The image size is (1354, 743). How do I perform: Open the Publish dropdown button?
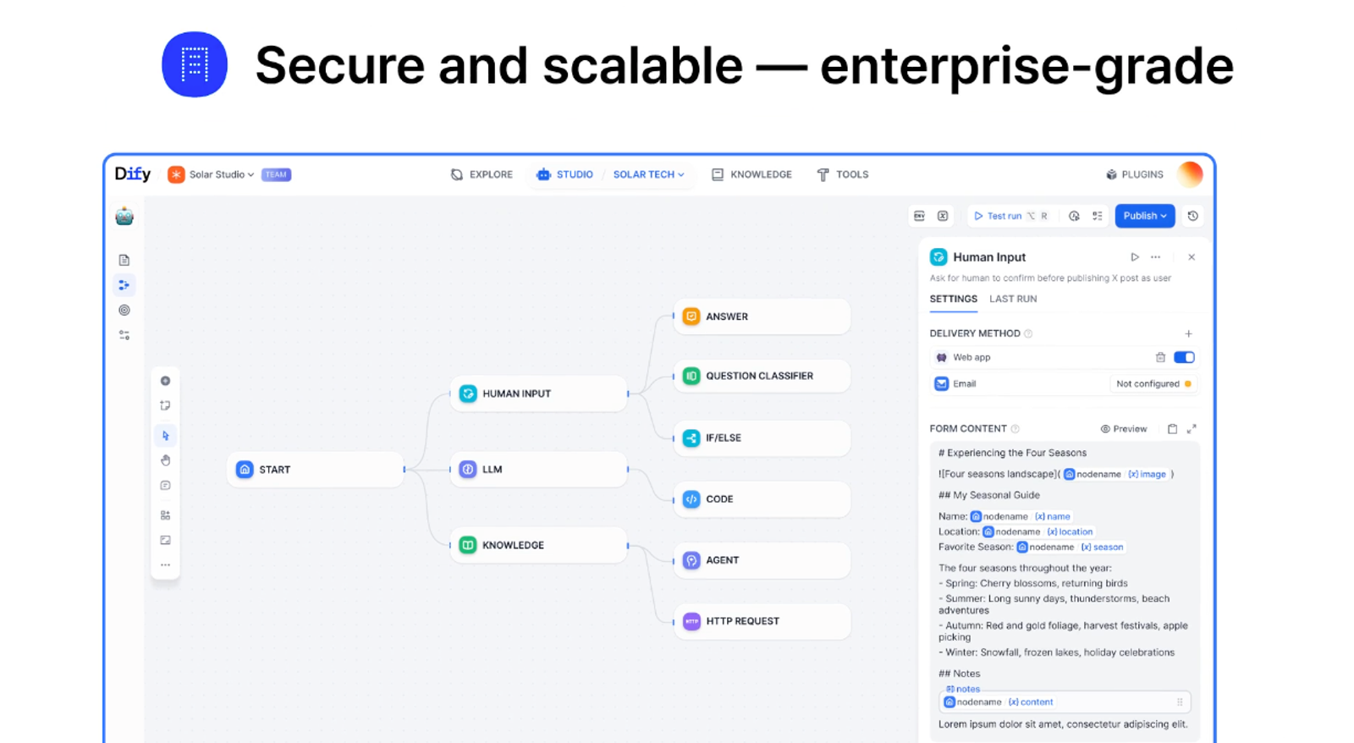[1144, 216]
